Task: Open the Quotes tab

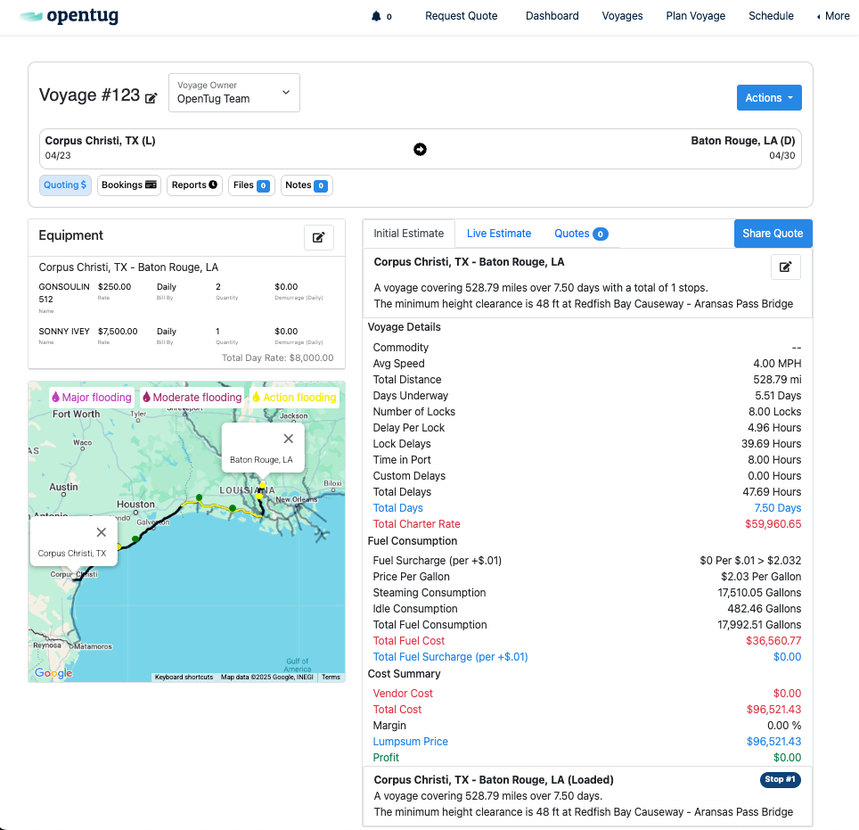Action: 580,234
